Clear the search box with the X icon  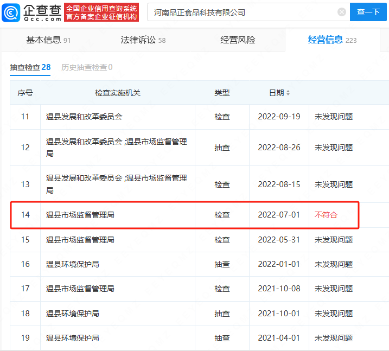(341, 12)
